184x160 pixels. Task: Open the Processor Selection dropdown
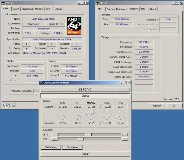pyautogui.click(x=36, y=91)
